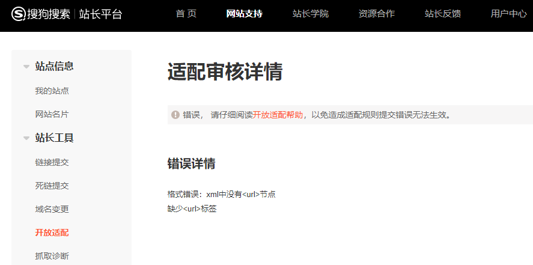This screenshot has width=533, height=265.
Task: Go to the 首页 nav item
Action: pos(186,14)
